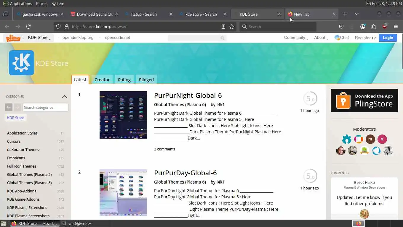403x227 pixels.
Task: Click the Chat link
Action: coord(342,38)
